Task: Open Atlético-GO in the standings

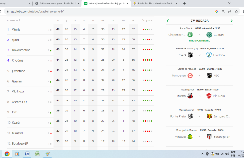Action: (19, 102)
